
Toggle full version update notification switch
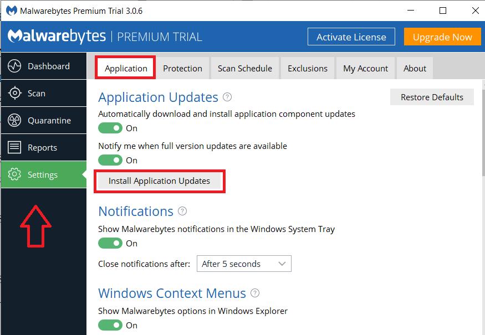110,160
